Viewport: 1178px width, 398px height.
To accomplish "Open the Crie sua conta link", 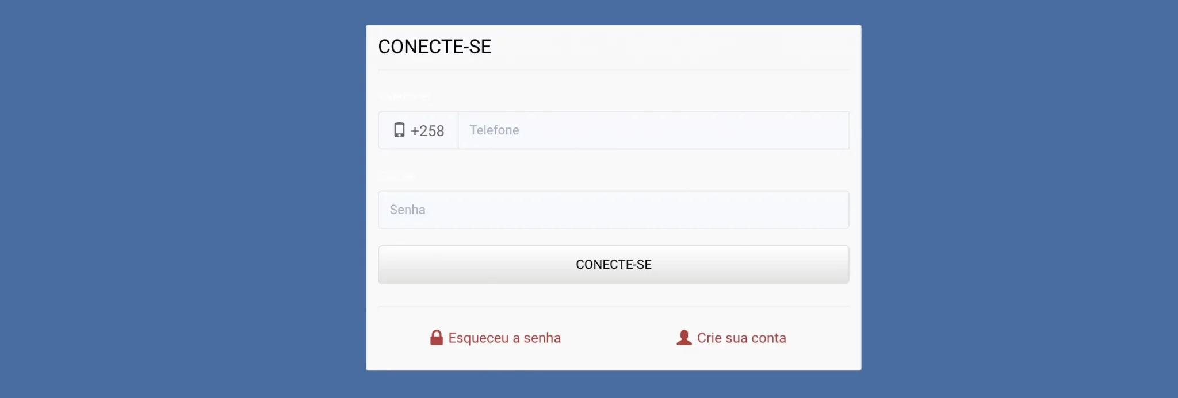I will point(741,338).
